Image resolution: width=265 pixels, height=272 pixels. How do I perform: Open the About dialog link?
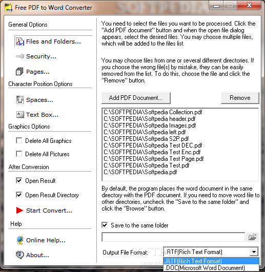point(37,255)
